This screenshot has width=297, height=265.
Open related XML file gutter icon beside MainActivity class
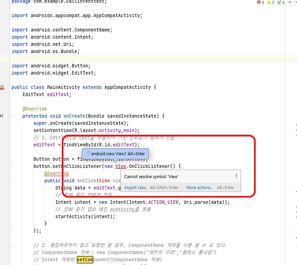click(x=2, y=87)
